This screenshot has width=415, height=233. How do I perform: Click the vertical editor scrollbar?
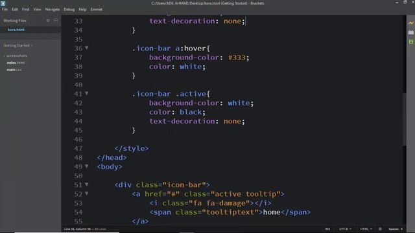click(405, 119)
